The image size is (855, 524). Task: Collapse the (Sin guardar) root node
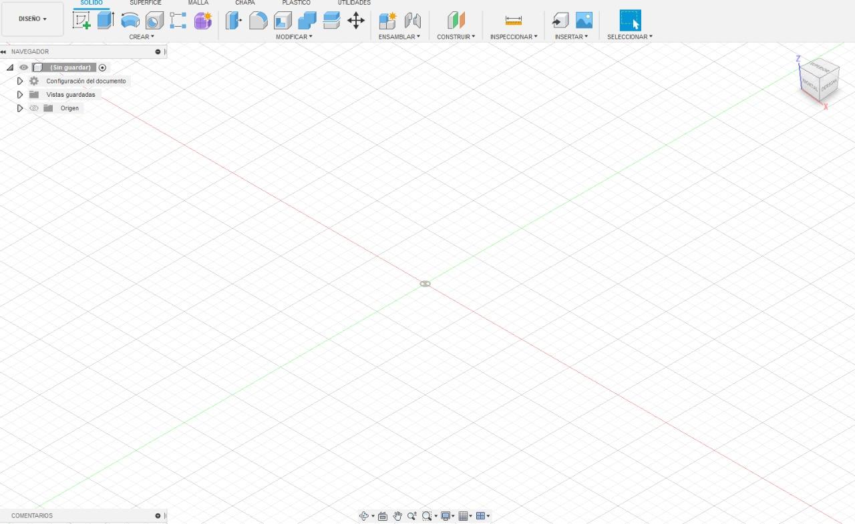[x=10, y=67]
